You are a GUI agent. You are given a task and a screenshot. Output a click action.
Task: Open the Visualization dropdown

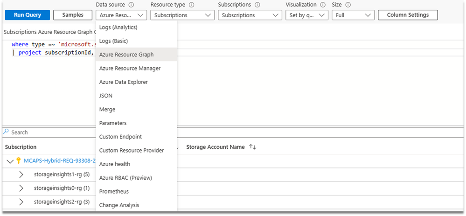(307, 15)
